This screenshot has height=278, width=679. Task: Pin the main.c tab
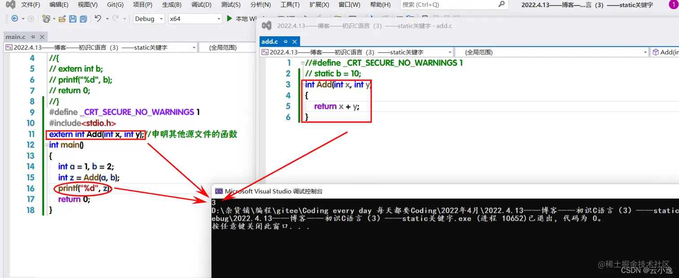[x=33, y=37]
